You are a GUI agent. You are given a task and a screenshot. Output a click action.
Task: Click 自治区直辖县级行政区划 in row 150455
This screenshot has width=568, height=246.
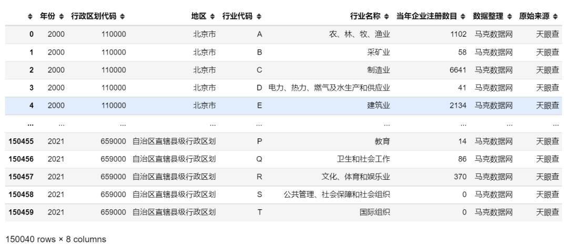(x=174, y=141)
